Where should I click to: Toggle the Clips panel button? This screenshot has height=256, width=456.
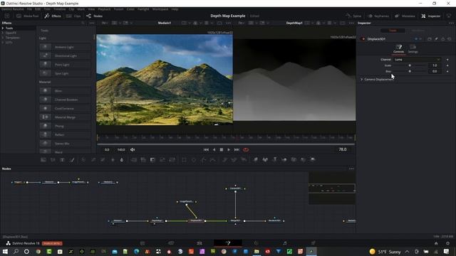point(73,16)
